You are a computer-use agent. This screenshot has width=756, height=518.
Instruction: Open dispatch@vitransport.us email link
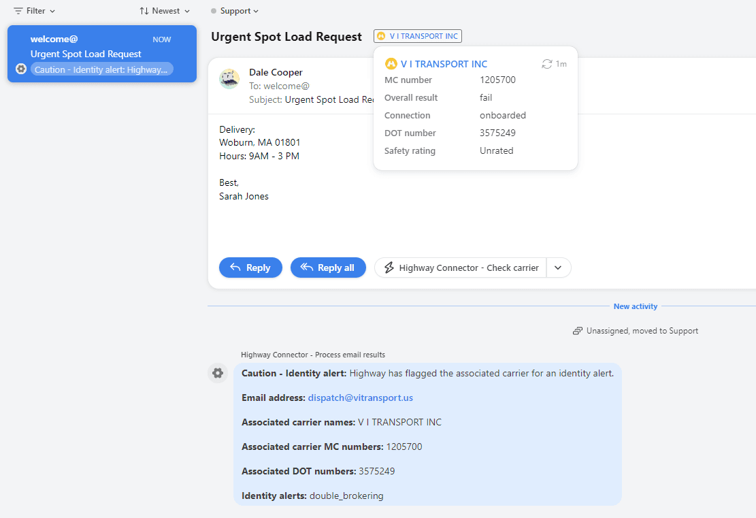pyautogui.click(x=360, y=398)
